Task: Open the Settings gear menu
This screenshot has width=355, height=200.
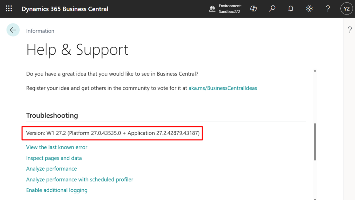Action: (309, 9)
